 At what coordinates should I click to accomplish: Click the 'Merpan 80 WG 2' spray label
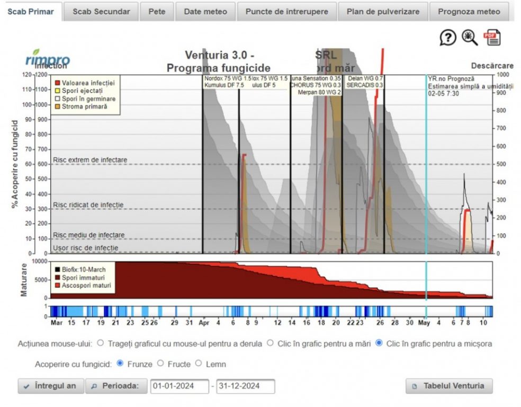pos(319,92)
